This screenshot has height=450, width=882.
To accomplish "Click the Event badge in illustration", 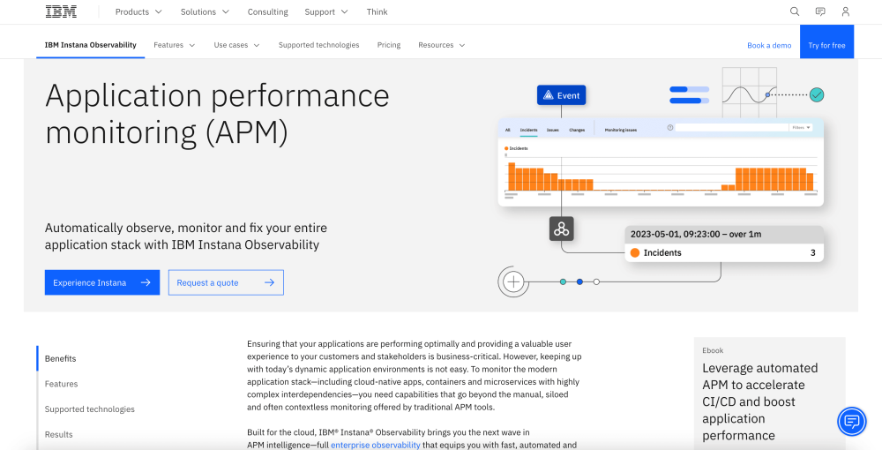I will pyautogui.click(x=561, y=95).
